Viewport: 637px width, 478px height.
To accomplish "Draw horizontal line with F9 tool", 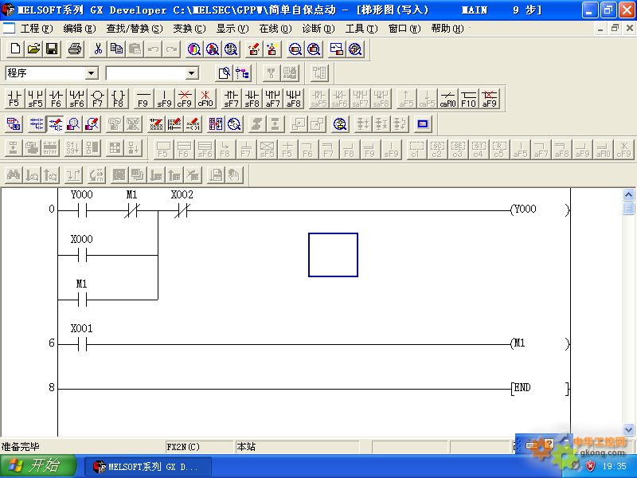I will coord(143,98).
